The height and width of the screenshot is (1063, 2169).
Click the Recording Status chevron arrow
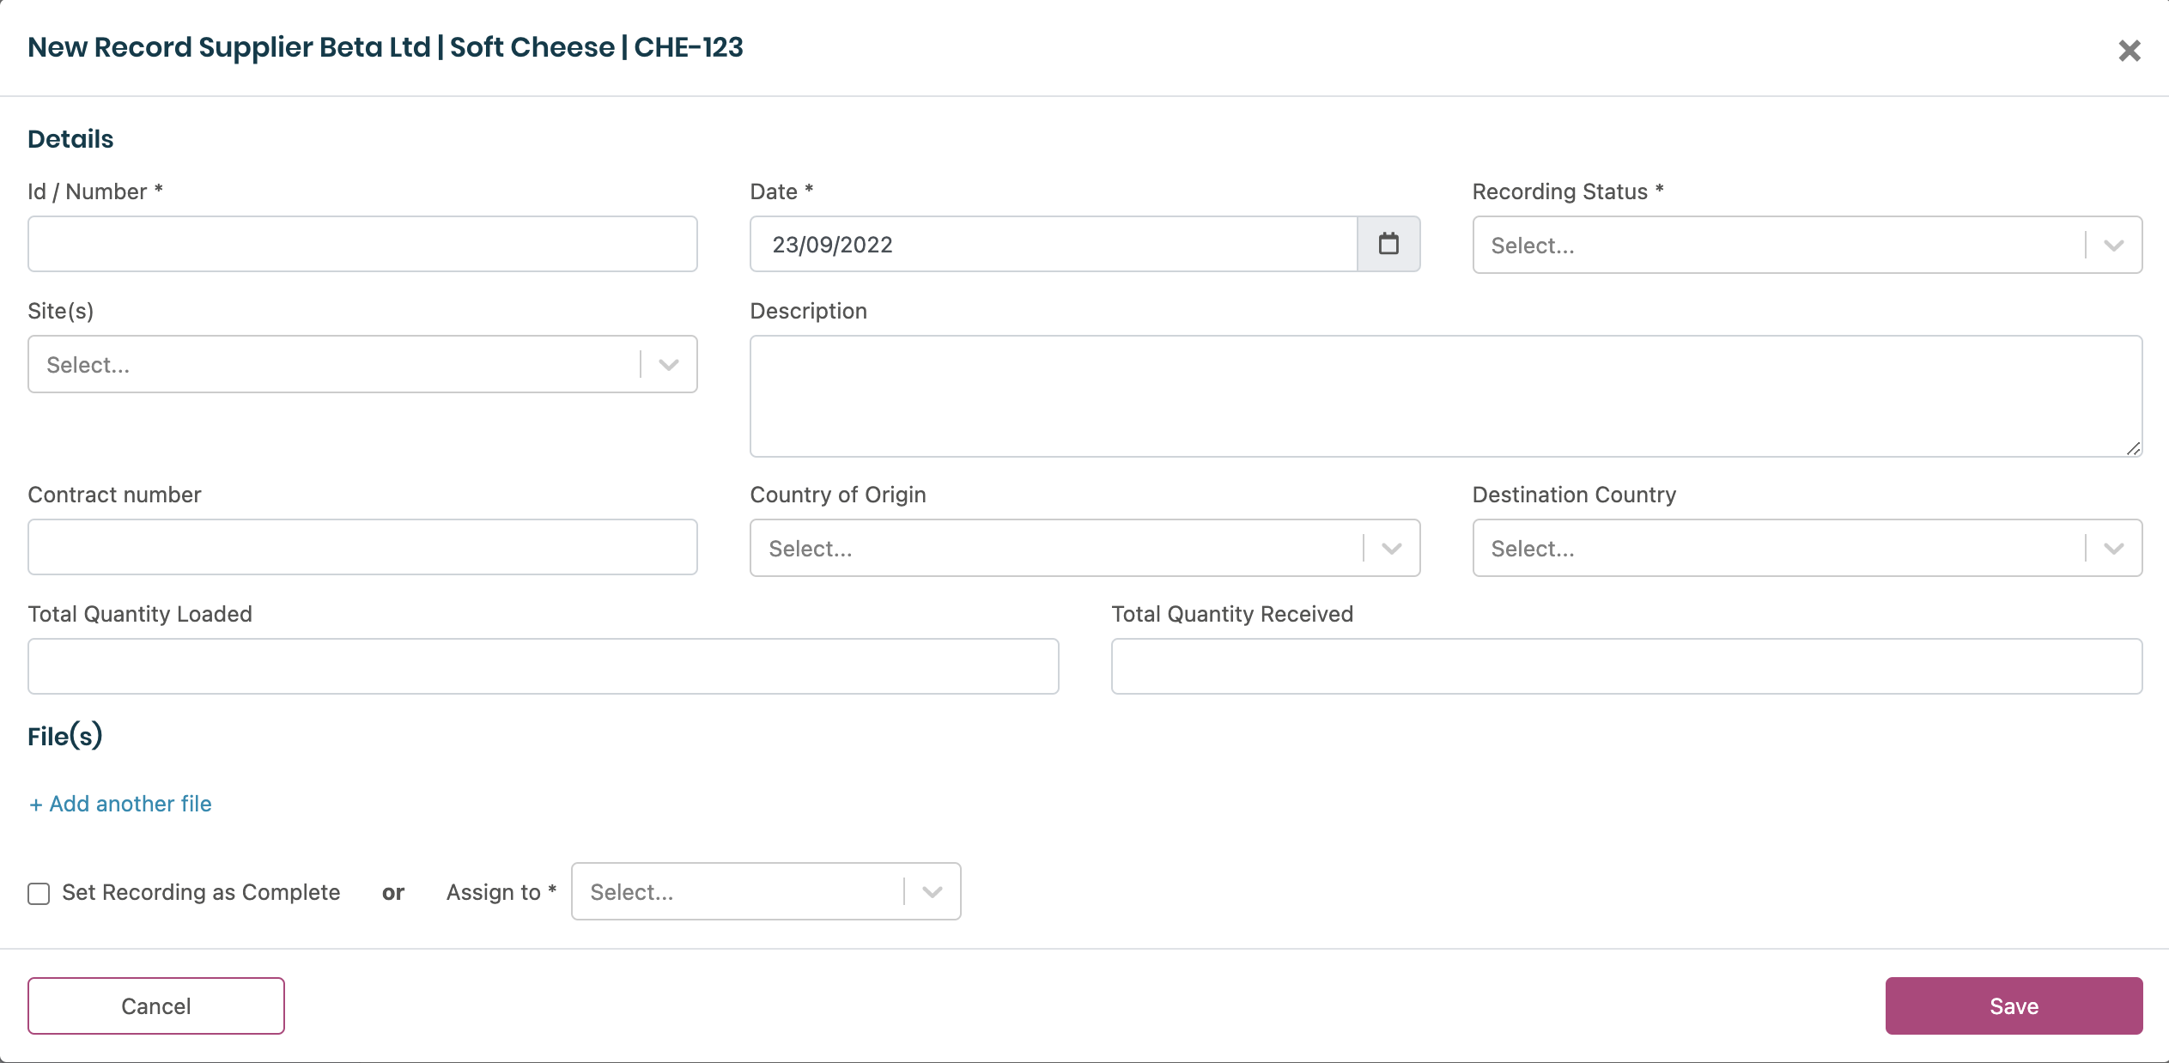2113,246
